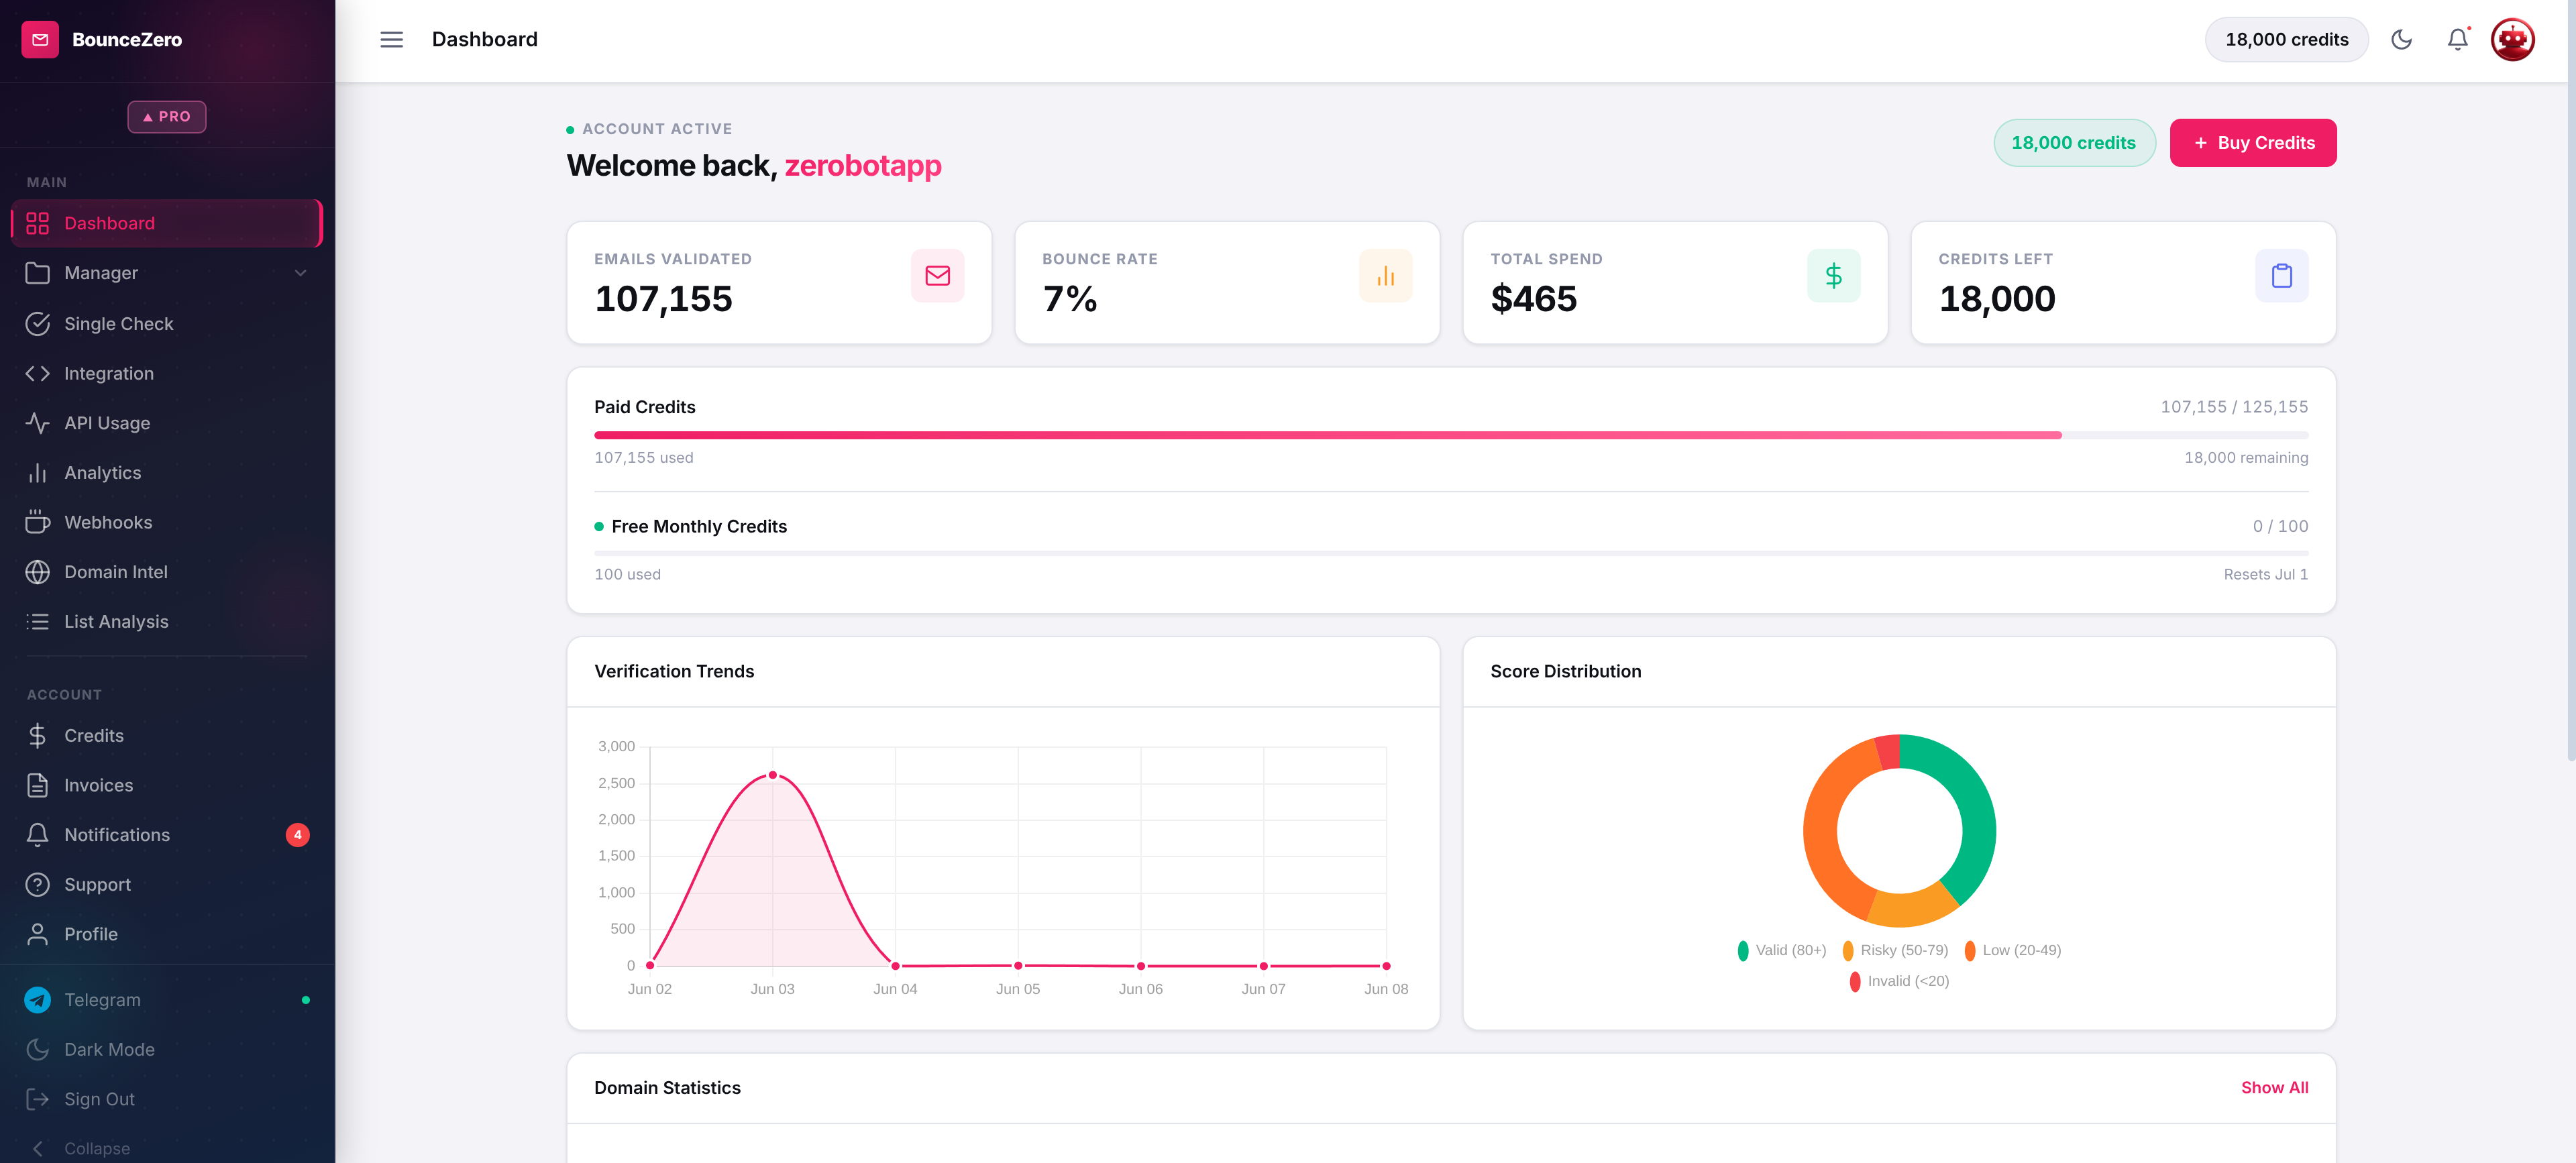Click the hamburger menu icon

point(391,40)
